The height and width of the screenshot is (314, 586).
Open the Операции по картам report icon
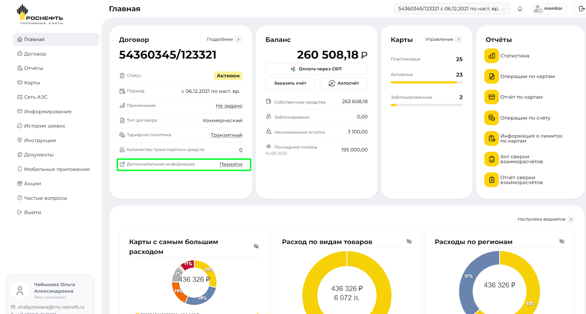pos(491,76)
